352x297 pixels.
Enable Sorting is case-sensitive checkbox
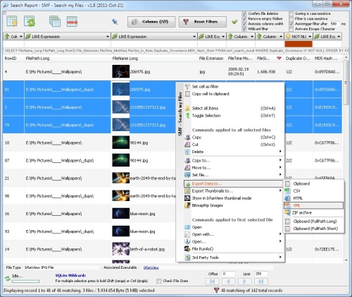coord(291,14)
